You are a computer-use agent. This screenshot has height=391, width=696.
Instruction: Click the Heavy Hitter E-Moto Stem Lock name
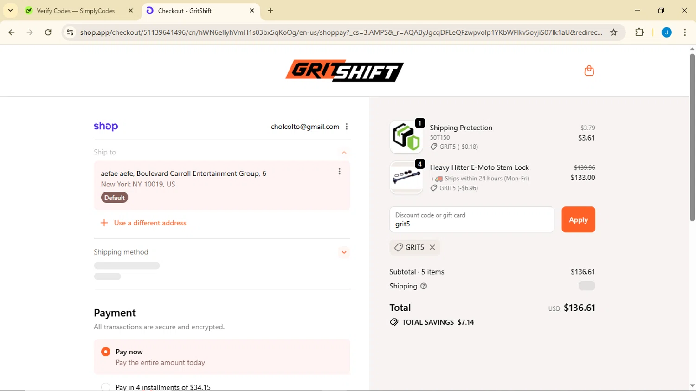coord(479,167)
